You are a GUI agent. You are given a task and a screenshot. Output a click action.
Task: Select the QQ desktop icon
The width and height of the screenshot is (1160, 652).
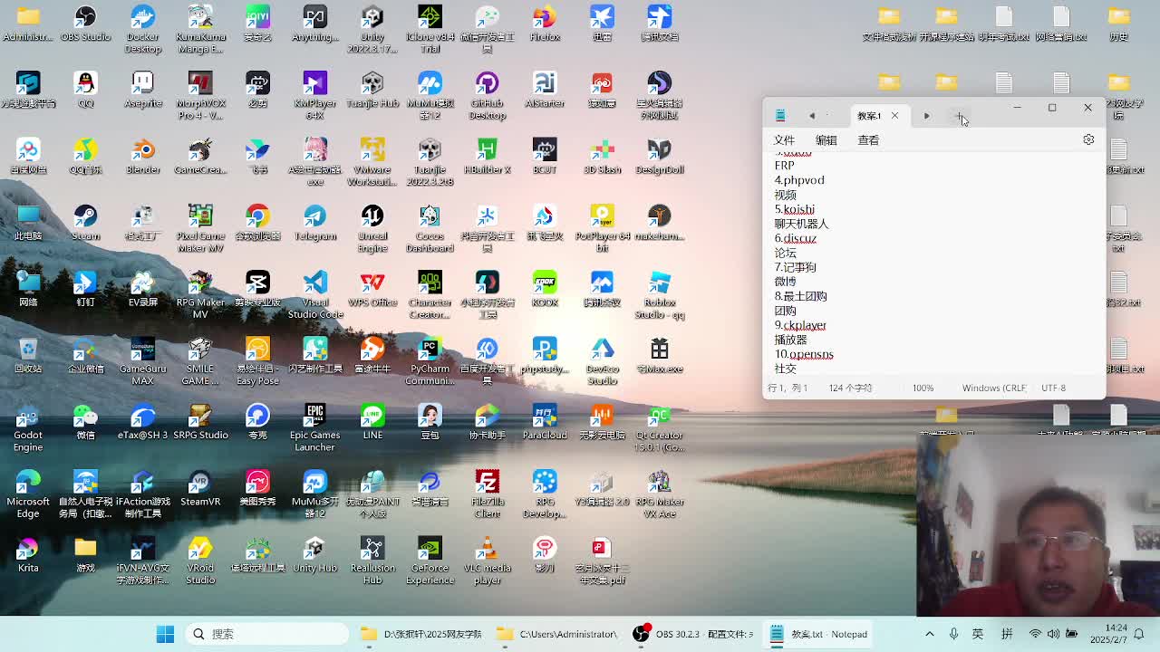pos(85,90)
